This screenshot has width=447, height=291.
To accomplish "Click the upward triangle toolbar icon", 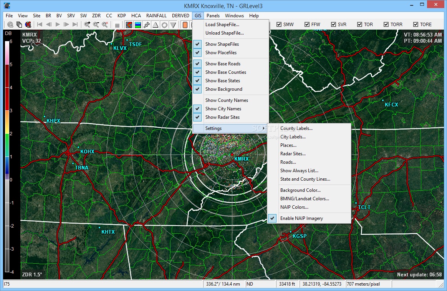I will [x=156, y=25].
